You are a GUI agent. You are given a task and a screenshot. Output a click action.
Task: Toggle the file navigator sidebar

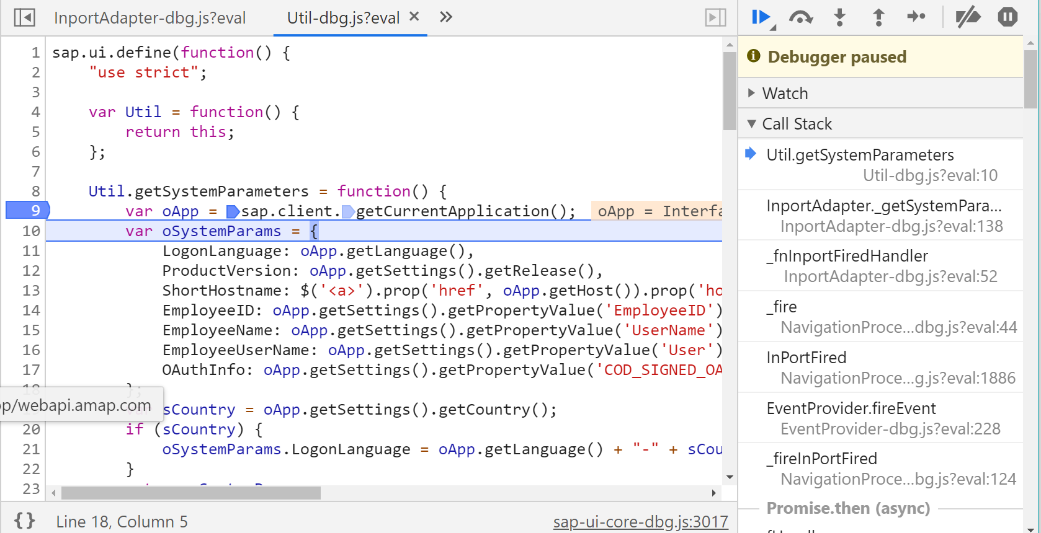[24, 17]
